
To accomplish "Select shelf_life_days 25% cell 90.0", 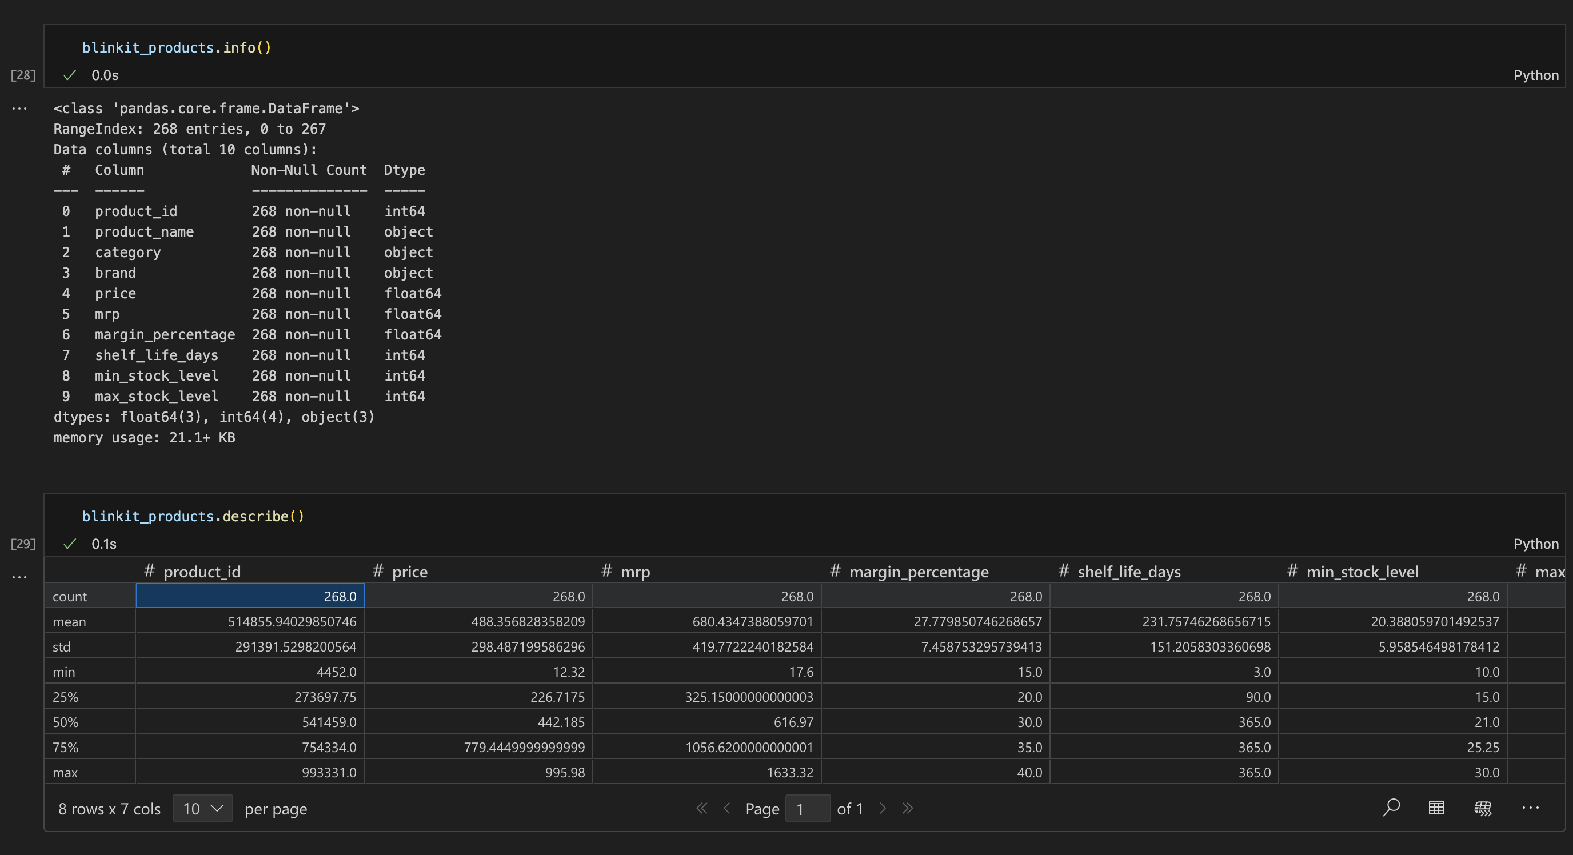I will coord(1164,697).
